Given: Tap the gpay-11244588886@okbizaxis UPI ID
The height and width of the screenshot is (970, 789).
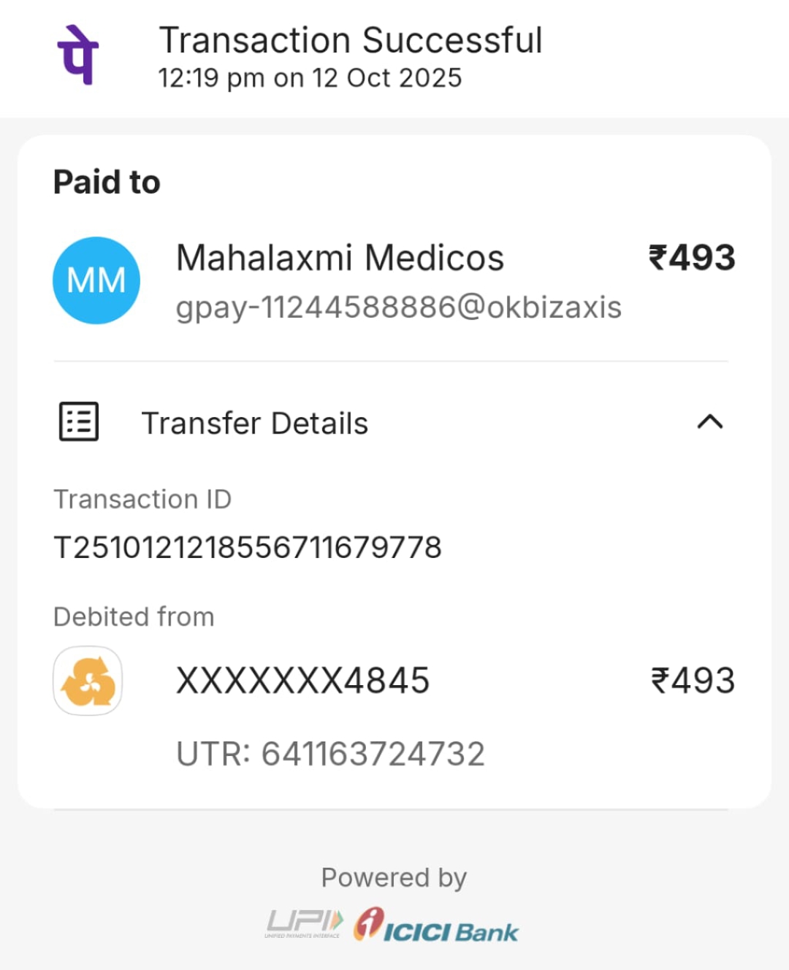Looking at the screenshot, I should 398,308.
